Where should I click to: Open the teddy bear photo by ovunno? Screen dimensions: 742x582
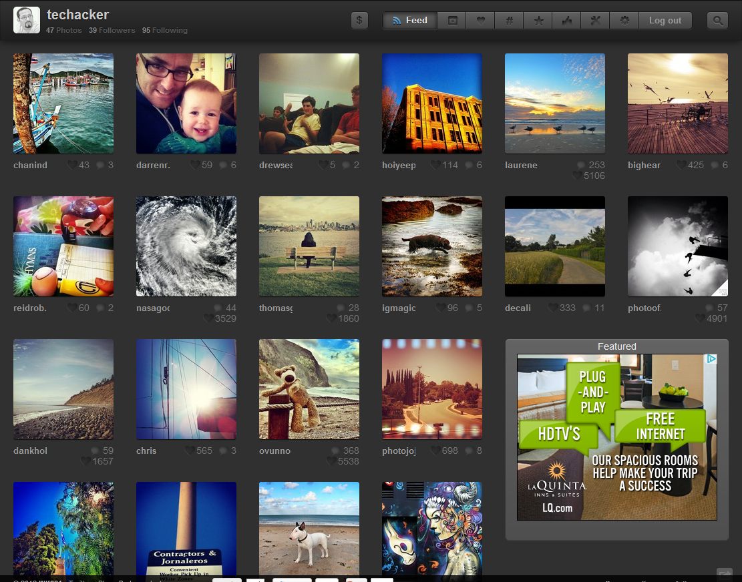[x=309, y=389]
